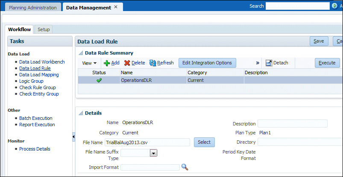
Task: Close the Data Management tab
Action: [x=116, y=7]
